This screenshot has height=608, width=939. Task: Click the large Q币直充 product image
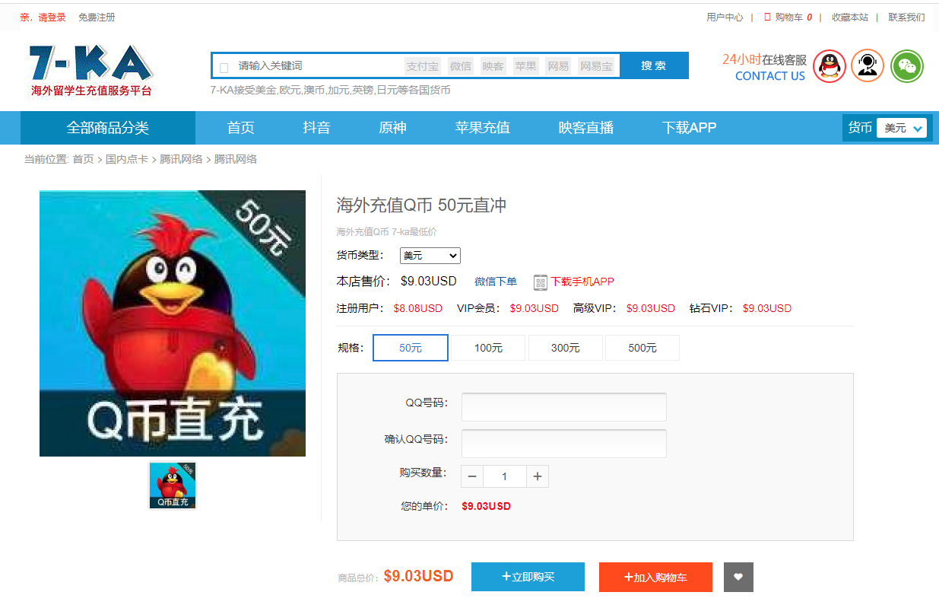[x=173, y=323]
